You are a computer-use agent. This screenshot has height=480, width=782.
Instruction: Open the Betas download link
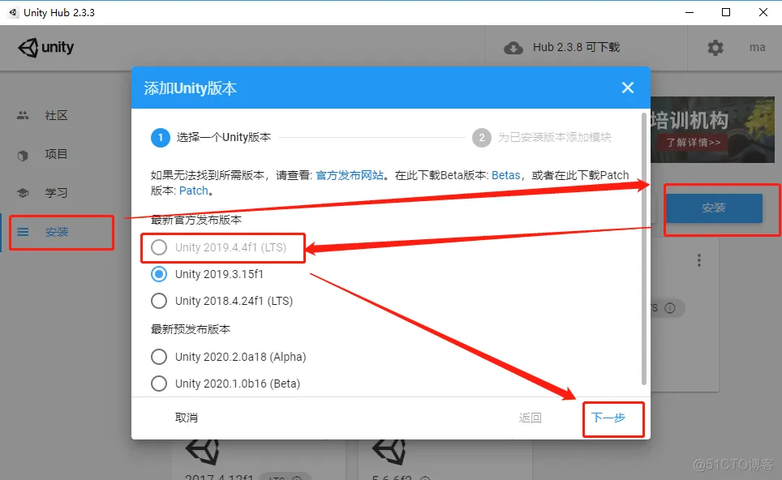tap(505, 175)
